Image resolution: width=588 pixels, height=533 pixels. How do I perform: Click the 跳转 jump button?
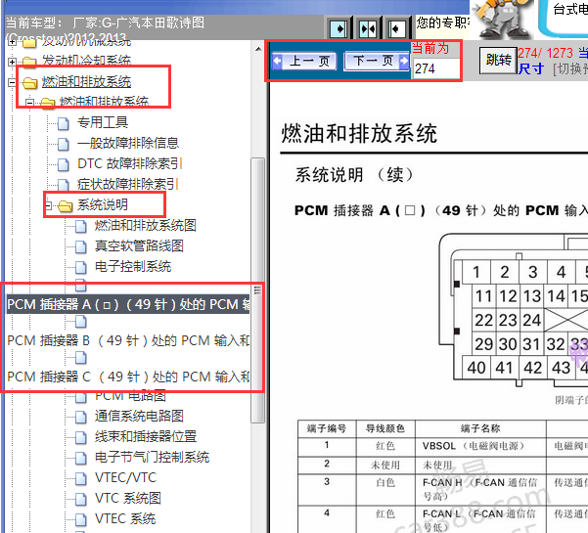coord(498,60)
